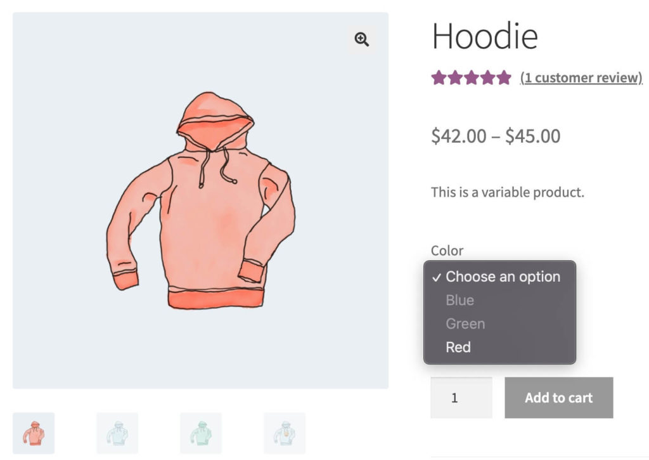The width and height of the screenshot is (649, 460).
Task: Select the red hoodie thumbnail
Action: pos(34,433)
